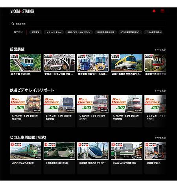Image resolution: width=177 pixels, height=188 pixels.
Task: Open Rail Report 004 thumbnail
Action: point(59,104)
